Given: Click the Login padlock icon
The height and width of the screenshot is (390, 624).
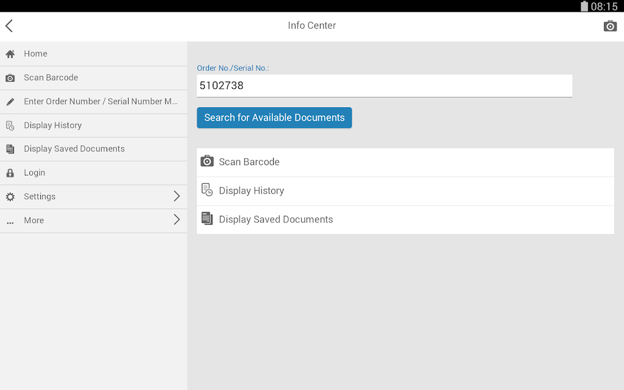Looking at the screenshot, I should pyautogui.click(x=10, y=173).
